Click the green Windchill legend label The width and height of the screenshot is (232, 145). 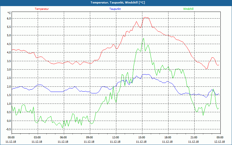pos(188,9)
